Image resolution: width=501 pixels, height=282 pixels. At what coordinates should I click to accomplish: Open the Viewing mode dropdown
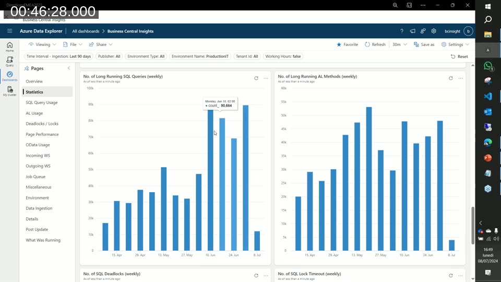click(42, 44)
